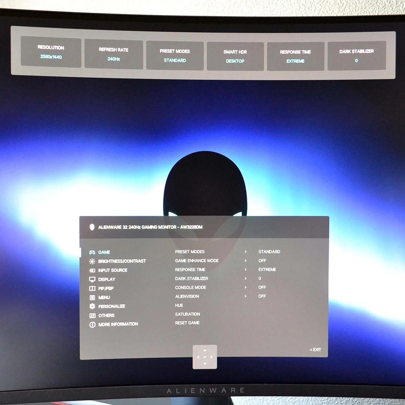The image size is (405, 405).
Task: Expand the AlienVision chevron
Action: pyautogui.click(x=246, y=296)
